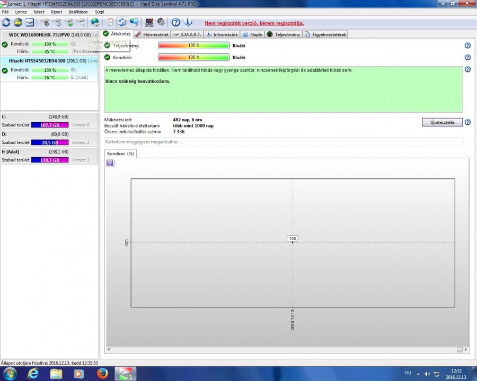
Task: Switch to the S.M.A.R.T. tab
Action: (x=188, y=34)
